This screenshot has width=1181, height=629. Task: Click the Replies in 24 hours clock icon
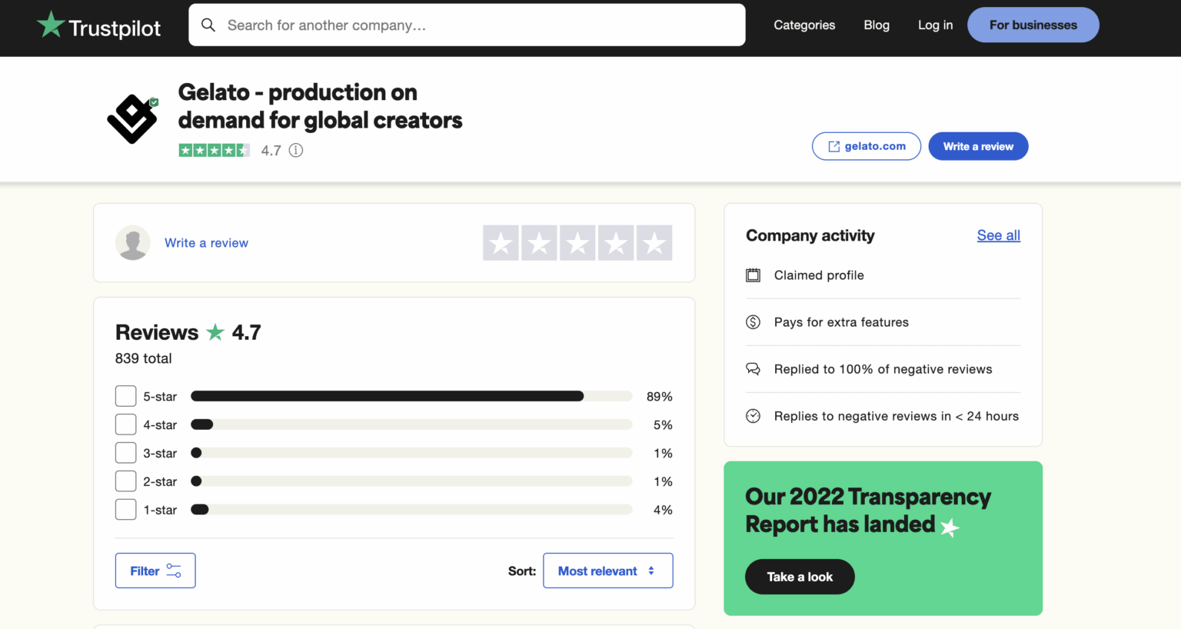click(753, 415)
